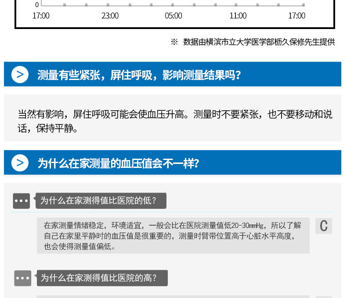The height and width of the screenshot is (298, 347).
Task: Click the 23:00 axis label on chart
Action: [x=110, y=16]
